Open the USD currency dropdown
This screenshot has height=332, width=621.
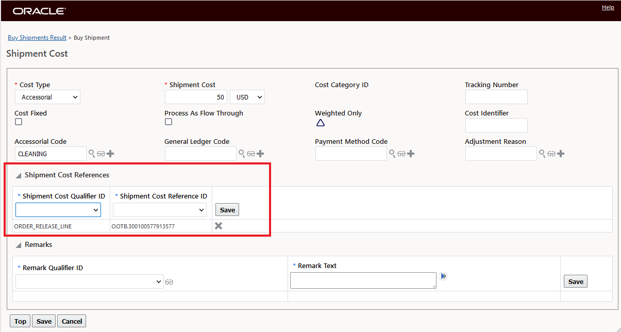[x=247, y=97]
